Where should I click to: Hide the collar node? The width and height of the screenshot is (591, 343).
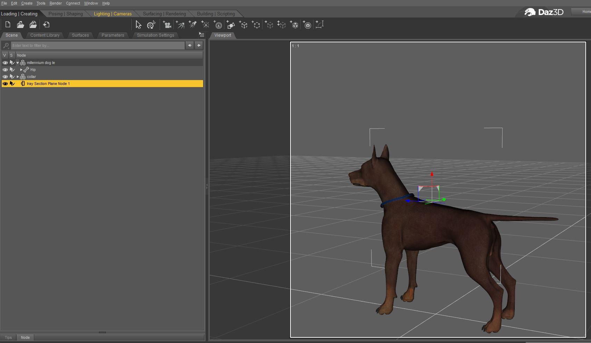(5, 77)
